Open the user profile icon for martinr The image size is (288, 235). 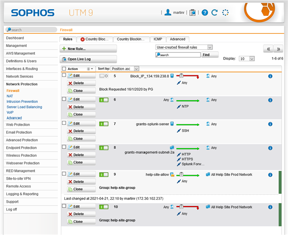click(168, 12)
